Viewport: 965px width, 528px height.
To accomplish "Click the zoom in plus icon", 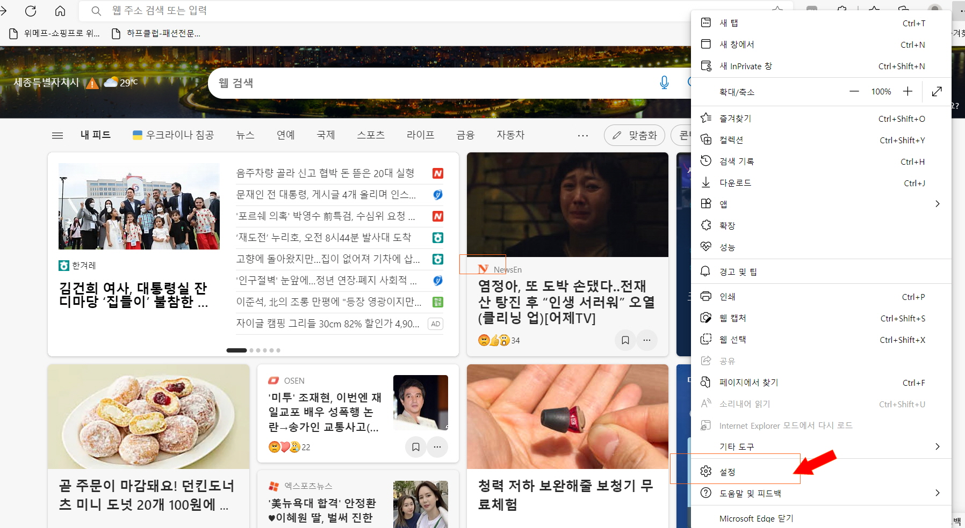I will click(908, 92).
